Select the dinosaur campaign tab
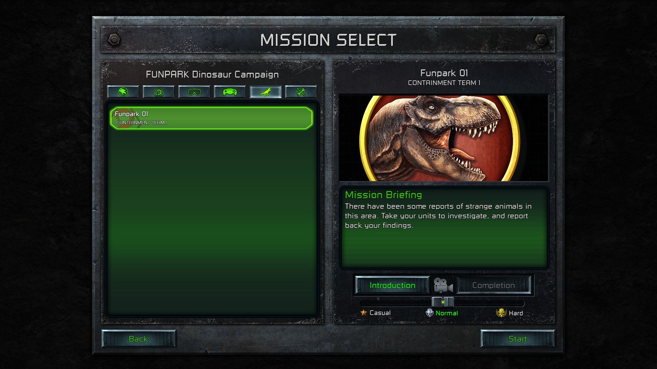 click(x=266, y=92)
